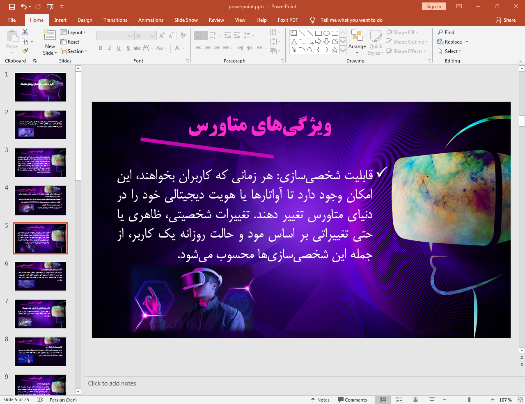Start Slide Show from status bar icon
This screenshot has height=404, width=525.
pos(432,399)
